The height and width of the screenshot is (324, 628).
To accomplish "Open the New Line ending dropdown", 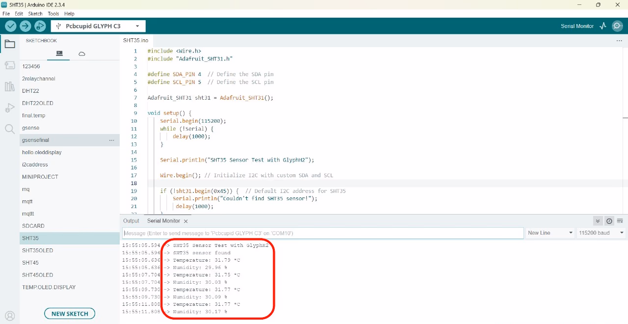I will pyautogui.click(x=550, y=233).
